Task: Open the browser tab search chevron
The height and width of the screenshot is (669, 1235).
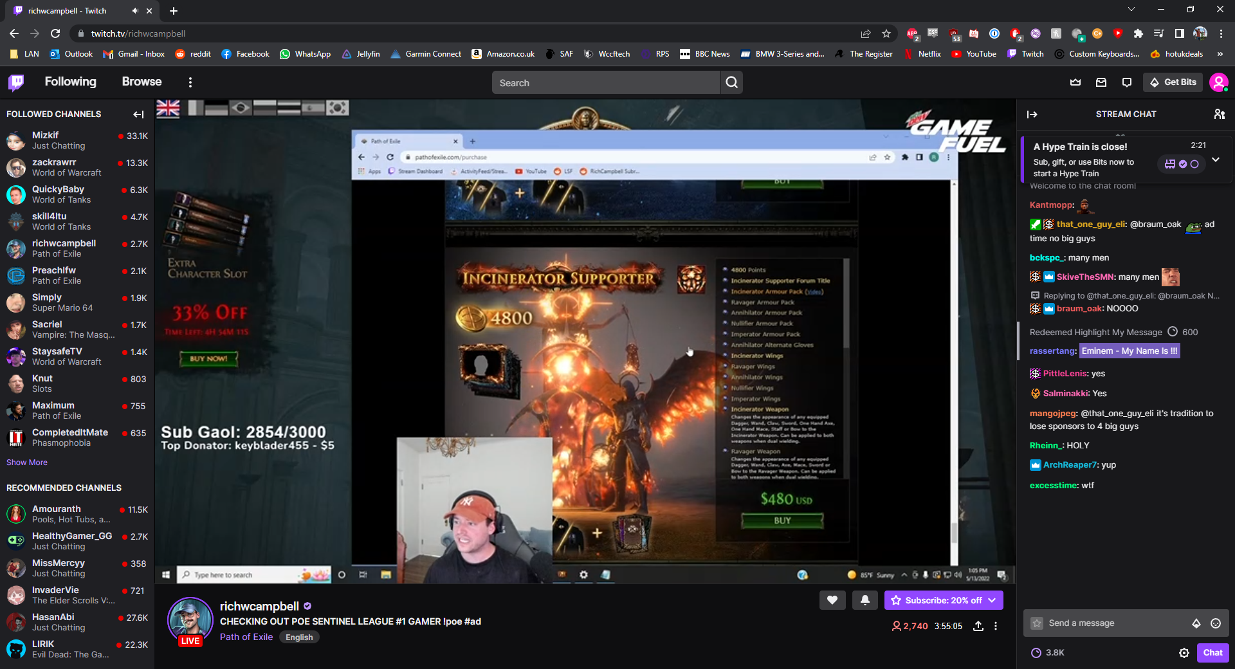Action: (1131, 10)
